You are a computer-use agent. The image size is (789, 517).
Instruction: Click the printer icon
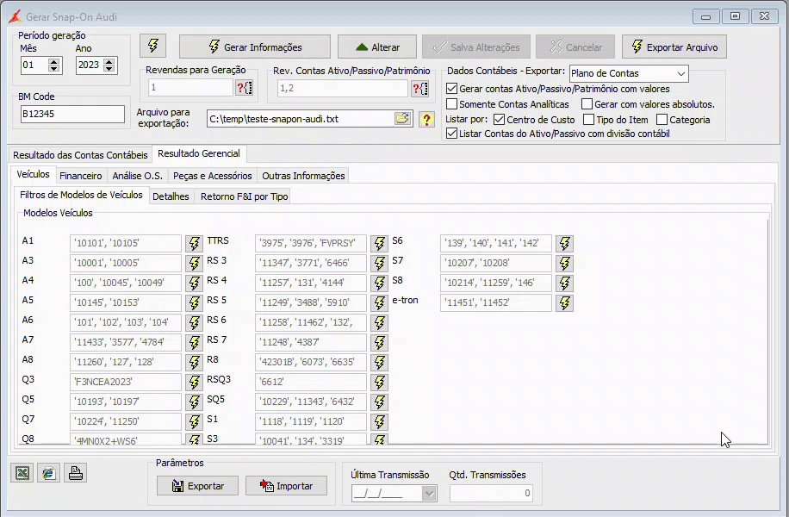click(x=76, y=473)
